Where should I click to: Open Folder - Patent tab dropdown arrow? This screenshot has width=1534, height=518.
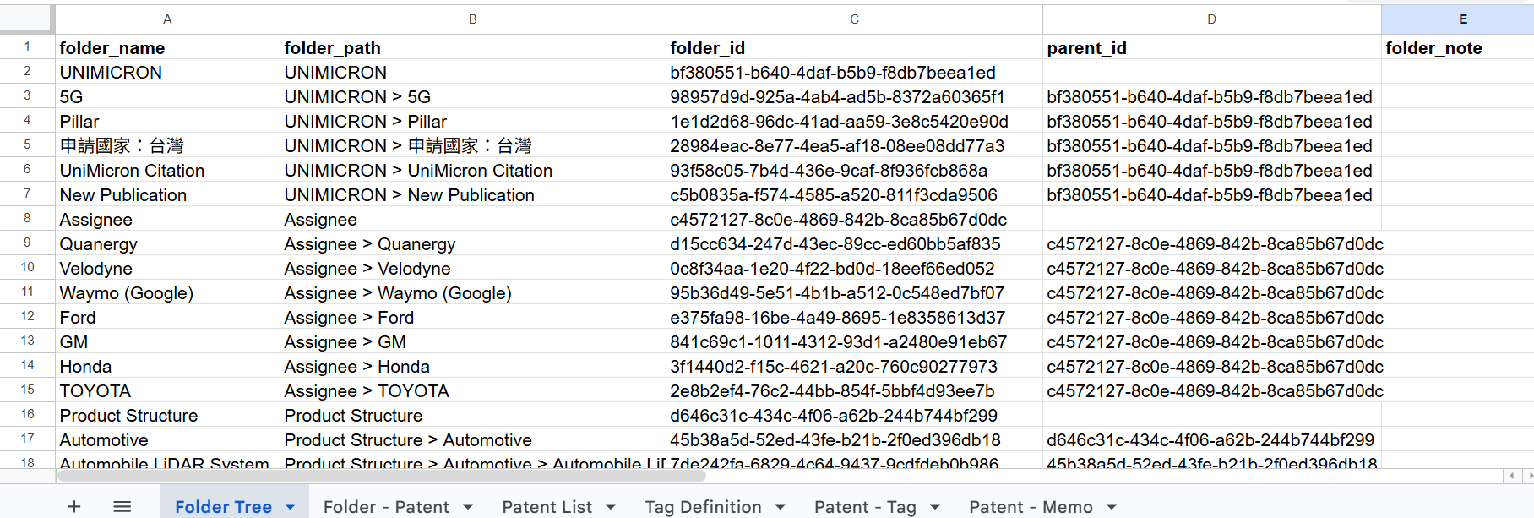[468, 507]
